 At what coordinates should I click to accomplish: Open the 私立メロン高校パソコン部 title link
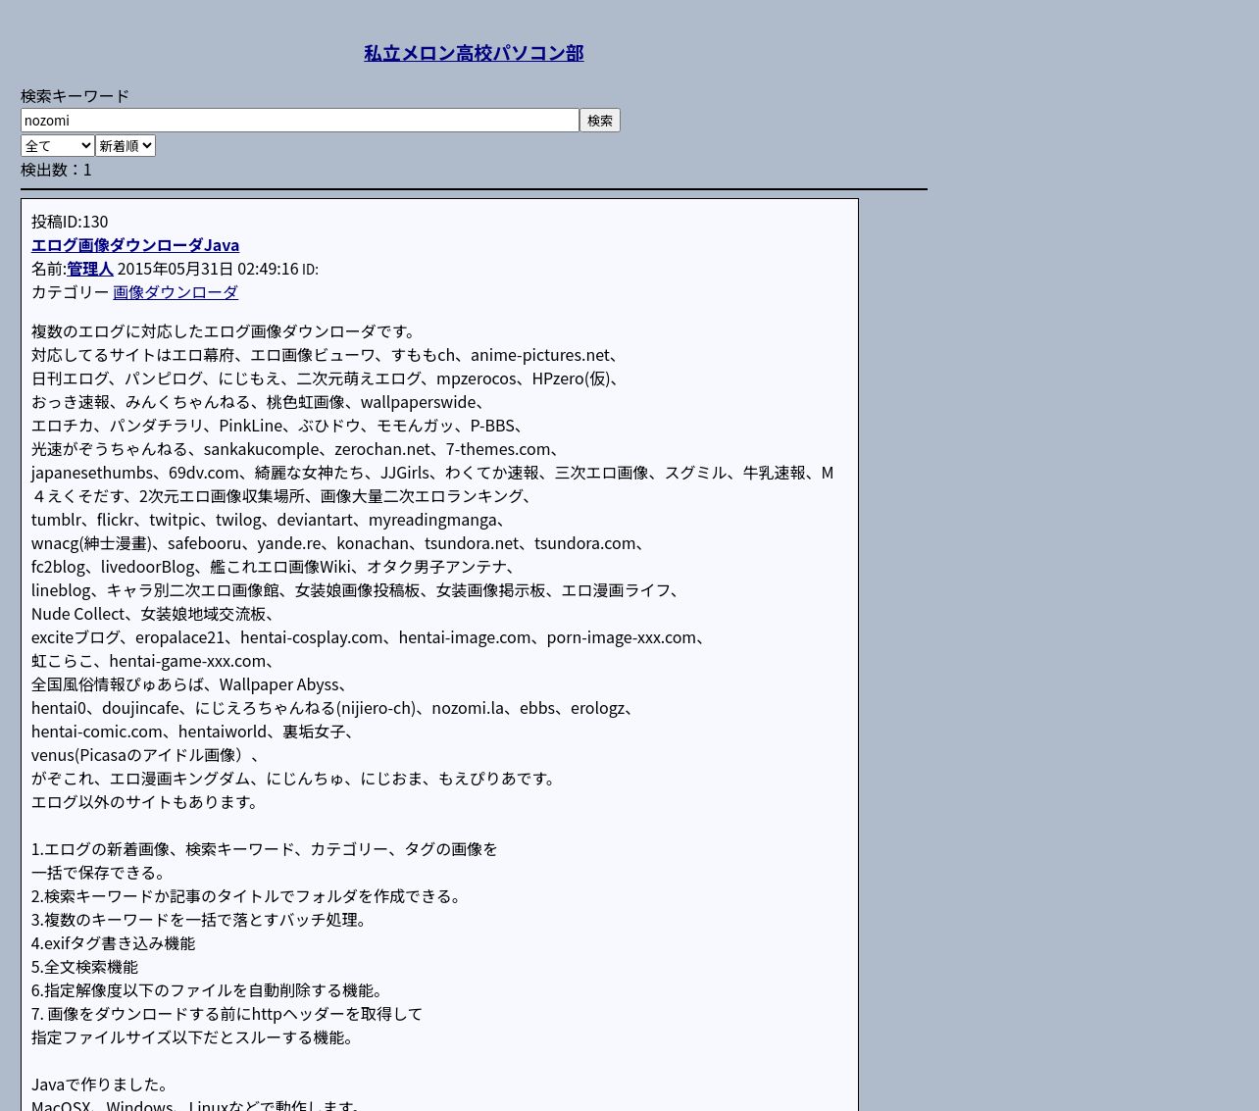tap(474, 53)
